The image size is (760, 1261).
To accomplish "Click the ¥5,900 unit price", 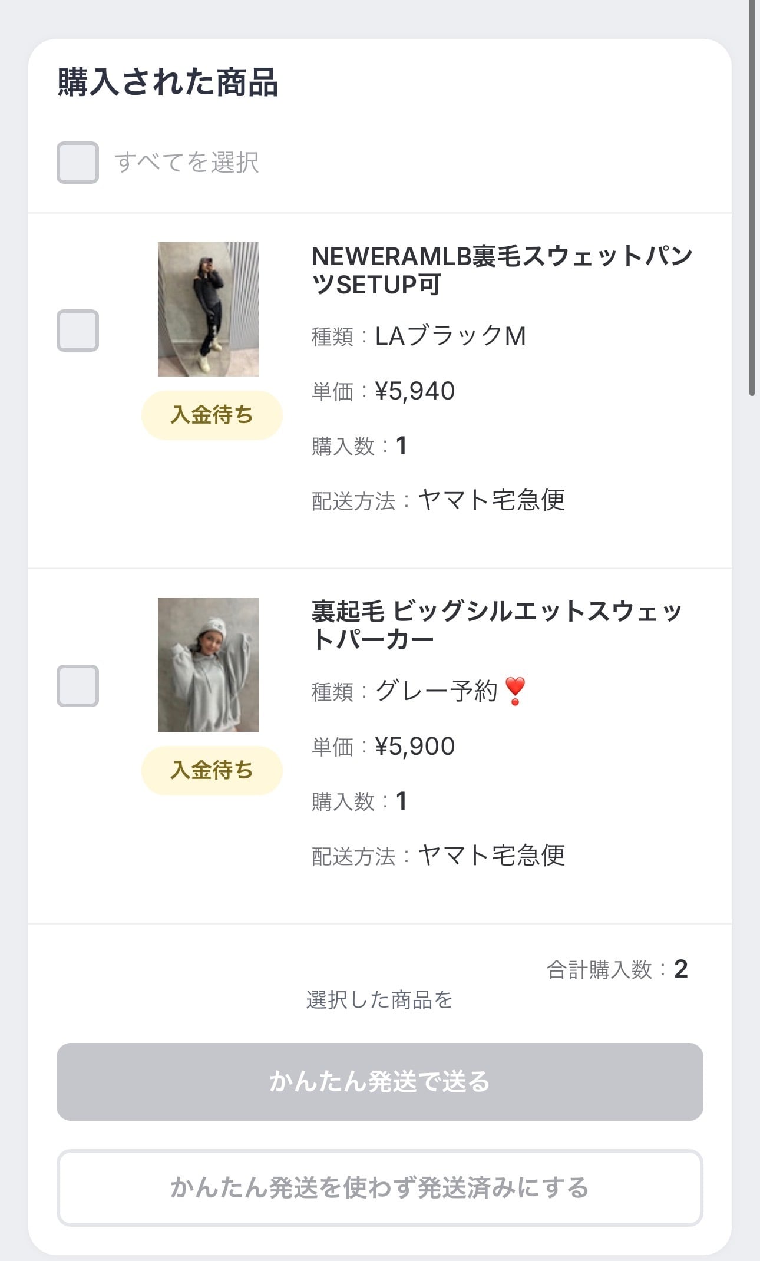I will coord(415,747).
